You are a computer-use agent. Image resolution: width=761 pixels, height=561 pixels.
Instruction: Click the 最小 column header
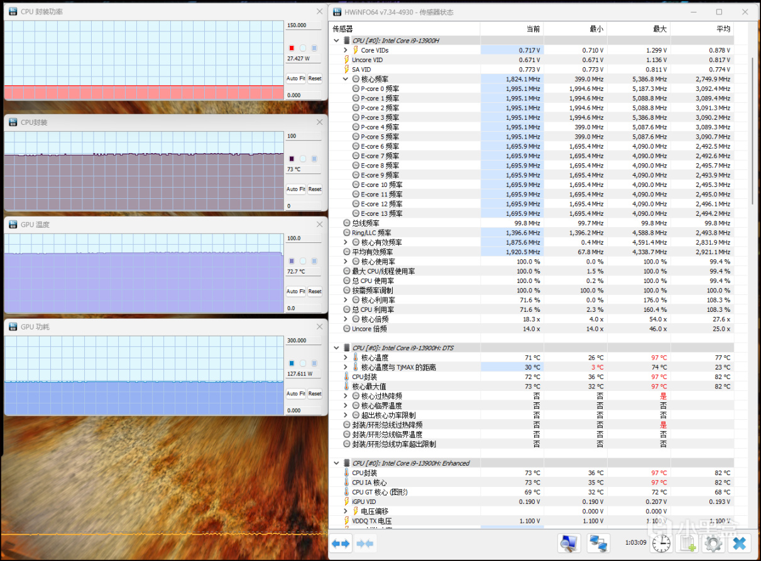tap(575, 29)
